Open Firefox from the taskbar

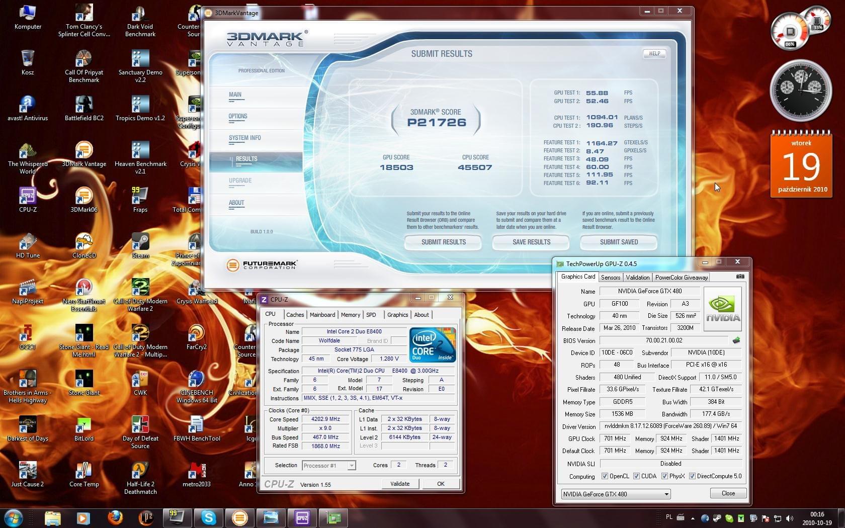[115, 517]
